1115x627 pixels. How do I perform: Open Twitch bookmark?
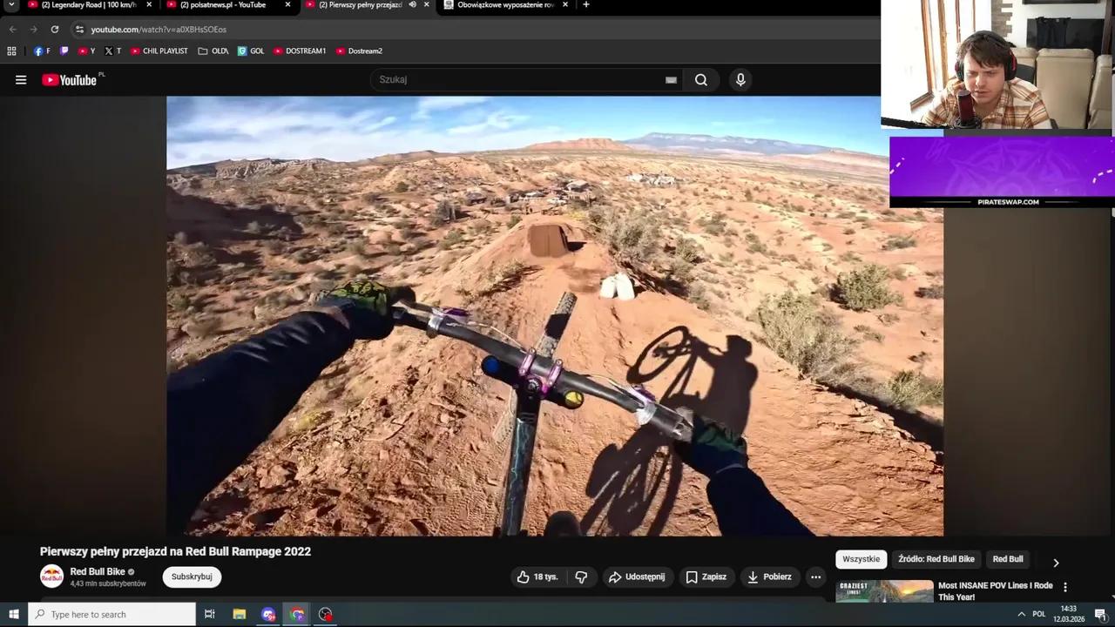[x=64, y=51]
